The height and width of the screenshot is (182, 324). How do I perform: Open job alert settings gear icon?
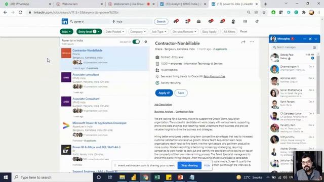(146, 41)
